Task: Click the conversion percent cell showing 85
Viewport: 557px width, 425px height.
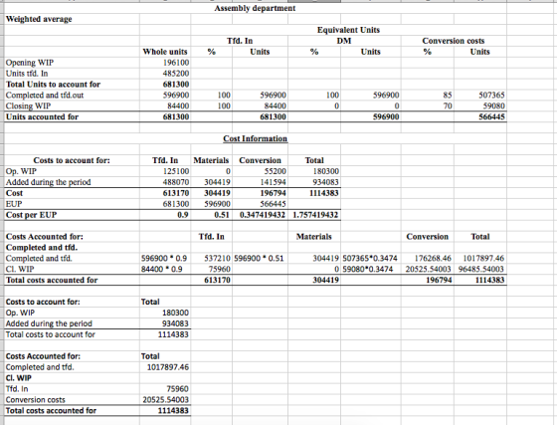Action: pos(448,96)
